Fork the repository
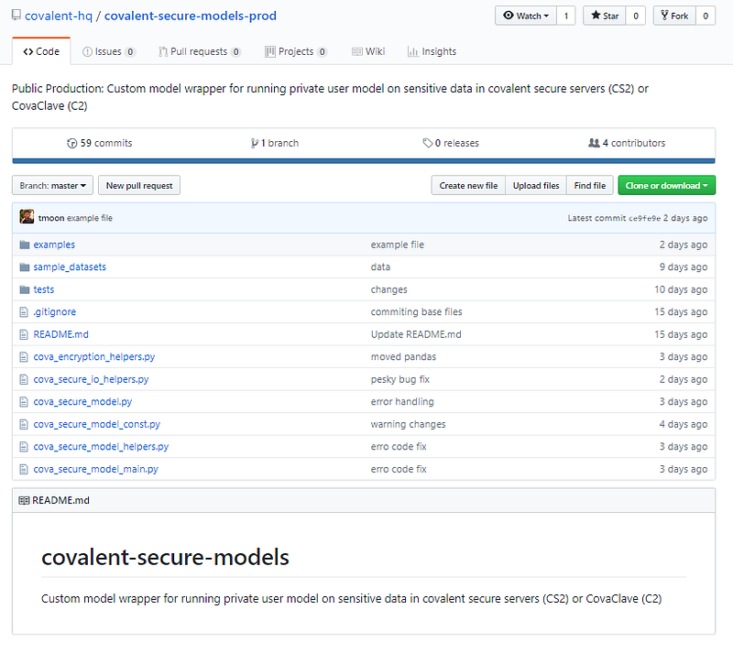 coord(674,16)
